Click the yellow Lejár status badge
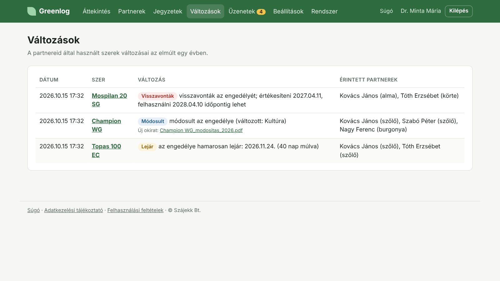 tap(147, 147)
